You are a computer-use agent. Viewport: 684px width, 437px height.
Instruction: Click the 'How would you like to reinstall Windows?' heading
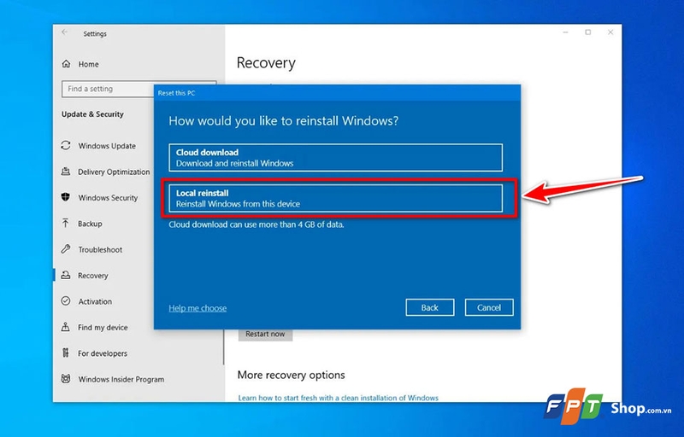284,121
